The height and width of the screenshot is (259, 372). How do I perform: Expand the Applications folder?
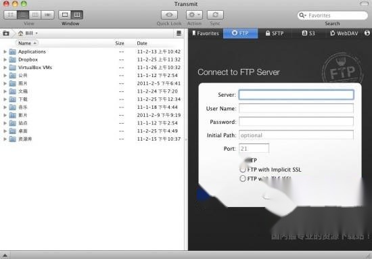click(x=5, y=51)
